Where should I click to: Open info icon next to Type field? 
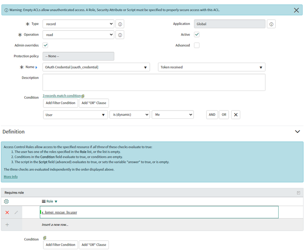point(120,24)
